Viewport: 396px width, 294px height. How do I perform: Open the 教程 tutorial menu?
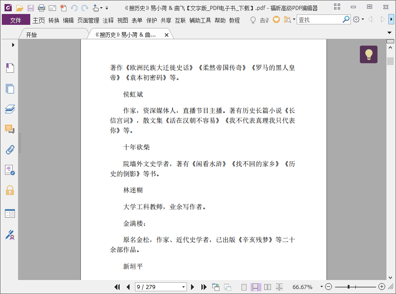click(234, 20)
